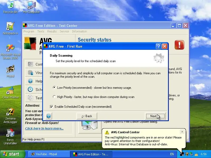The height and width of the screenshot is (158, 211).
Task: Select Low Priority (recommended) radio option
Action: click(54, 87)
